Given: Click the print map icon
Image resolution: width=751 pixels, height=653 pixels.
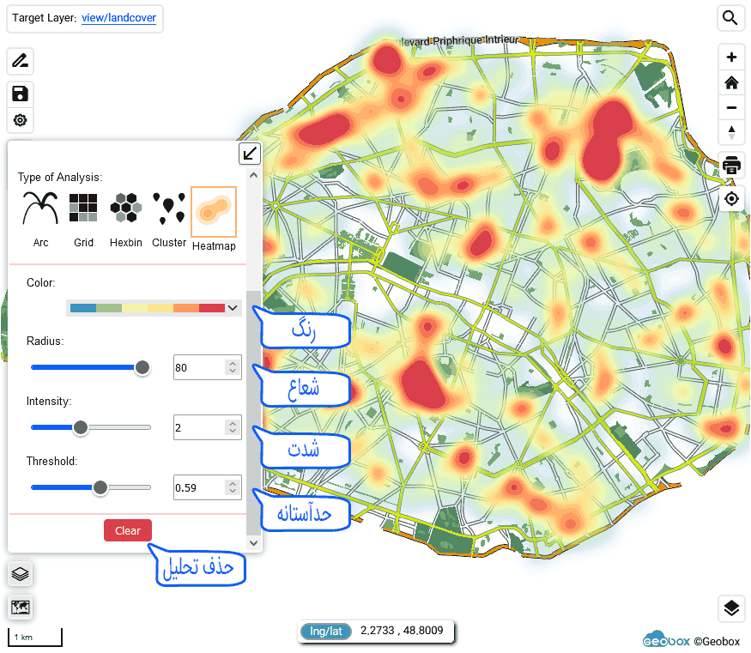Looking at the screenshot, I should (x=731, y=166).
